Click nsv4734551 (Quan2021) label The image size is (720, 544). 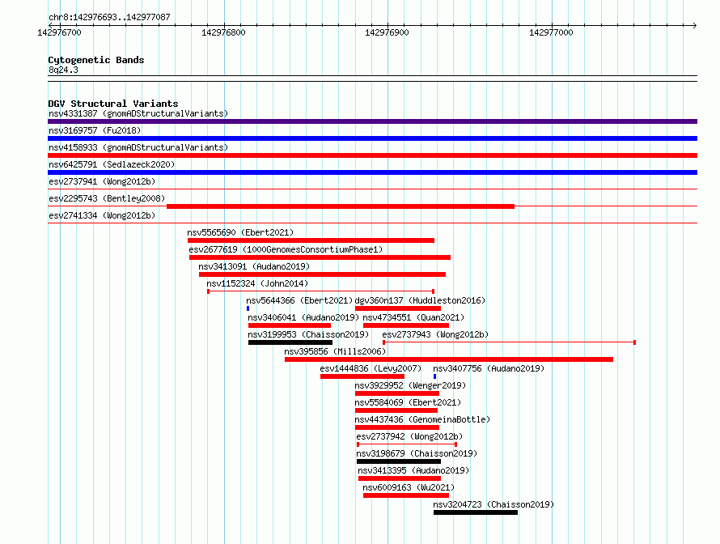pos(413,317)
